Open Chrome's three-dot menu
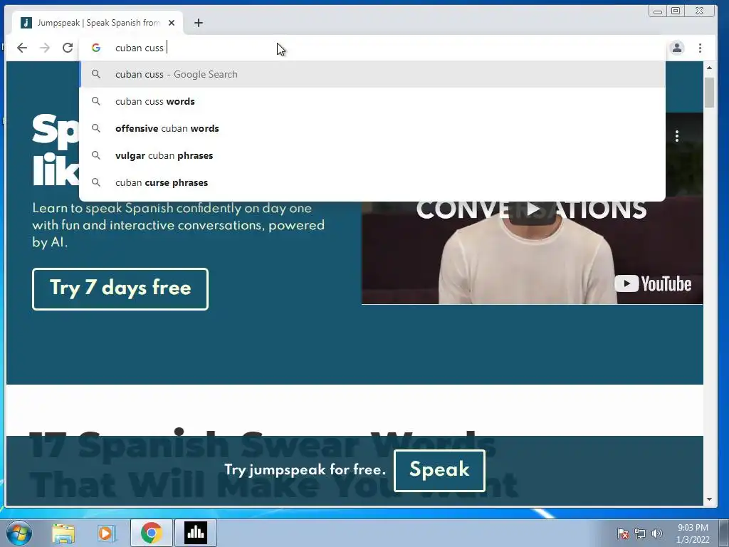The height and width of the screenshot is (547, 729). 700,48
